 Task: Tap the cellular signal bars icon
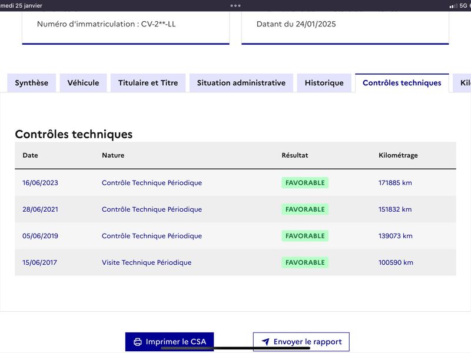point(453,6)
